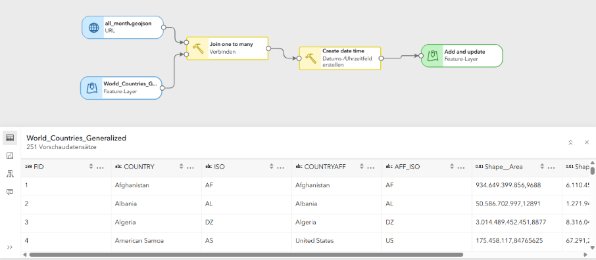Image resolution: width=596 pixels, height=260 pixels.
Task: Click the output port of Join one to many
Action: pyautogui.click(x=268, y=48)
